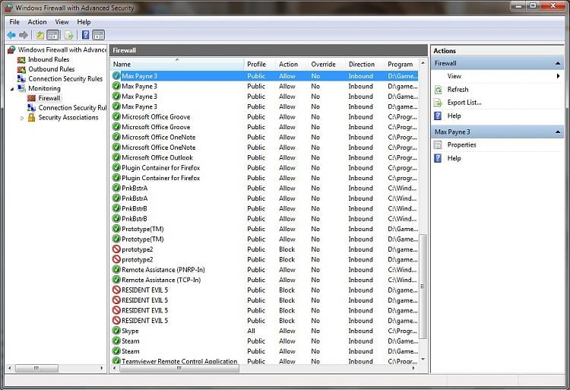Click Help under Firewall actions section
The width and height of the screenshot is (570, 390).
pyautogui.click(x=454, y=116)
